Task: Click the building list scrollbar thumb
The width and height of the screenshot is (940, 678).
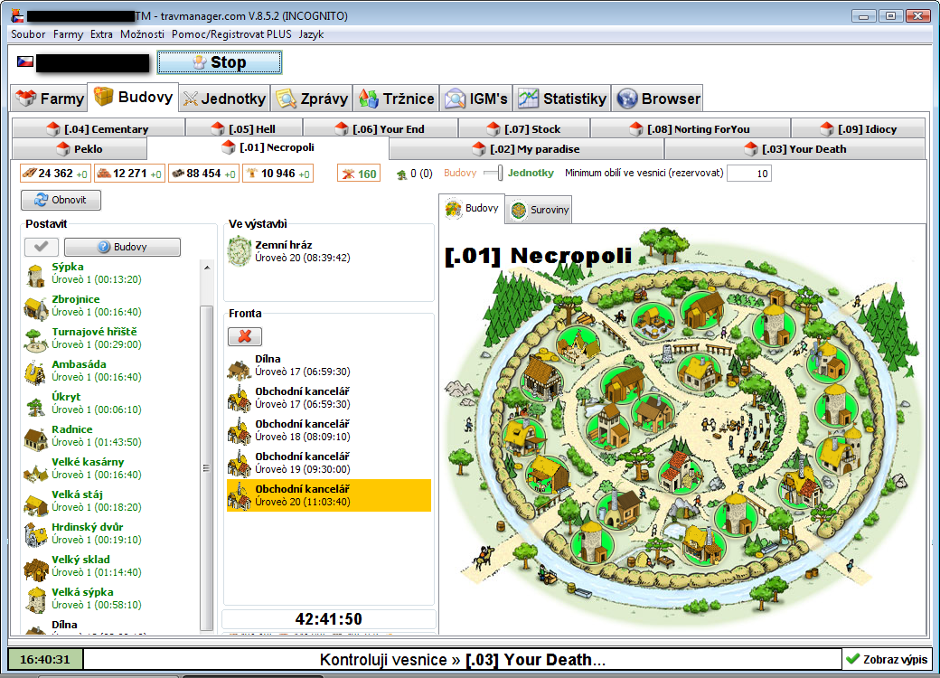Action: [207, 467]
